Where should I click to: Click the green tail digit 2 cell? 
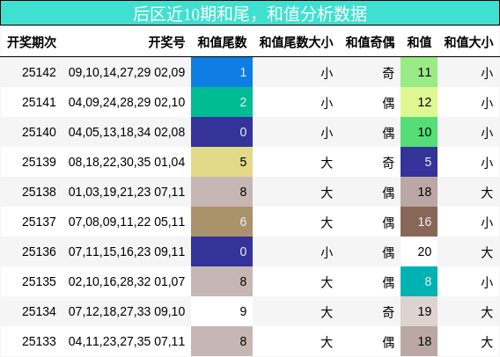tap(222, 102)
